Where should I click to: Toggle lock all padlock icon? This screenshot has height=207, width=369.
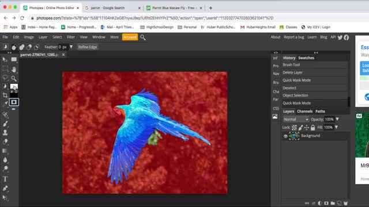tap(312, 128)
